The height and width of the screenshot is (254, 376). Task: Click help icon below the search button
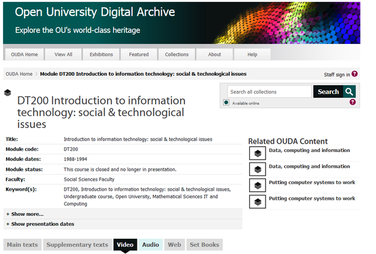352,102
